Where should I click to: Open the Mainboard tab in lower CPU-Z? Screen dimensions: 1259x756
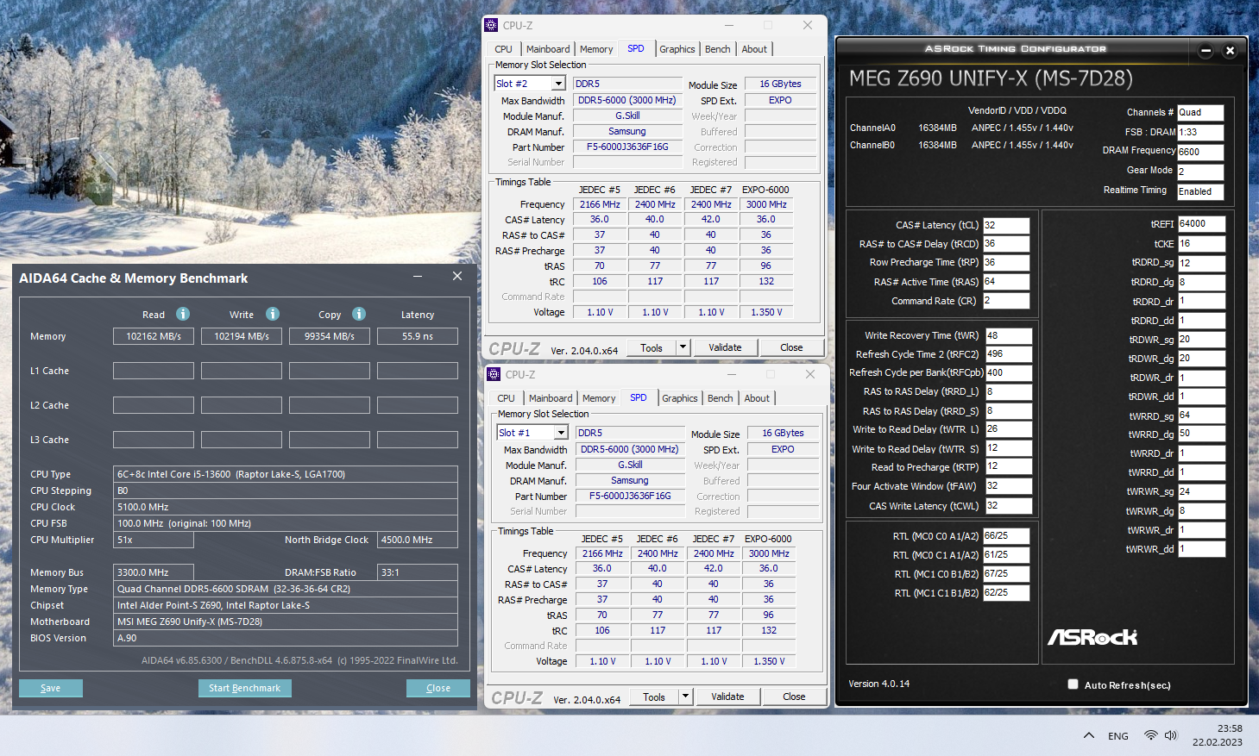(551, 398)
